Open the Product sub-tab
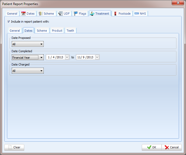Viewport: 186px width, 155px height. tap(57, 31)
